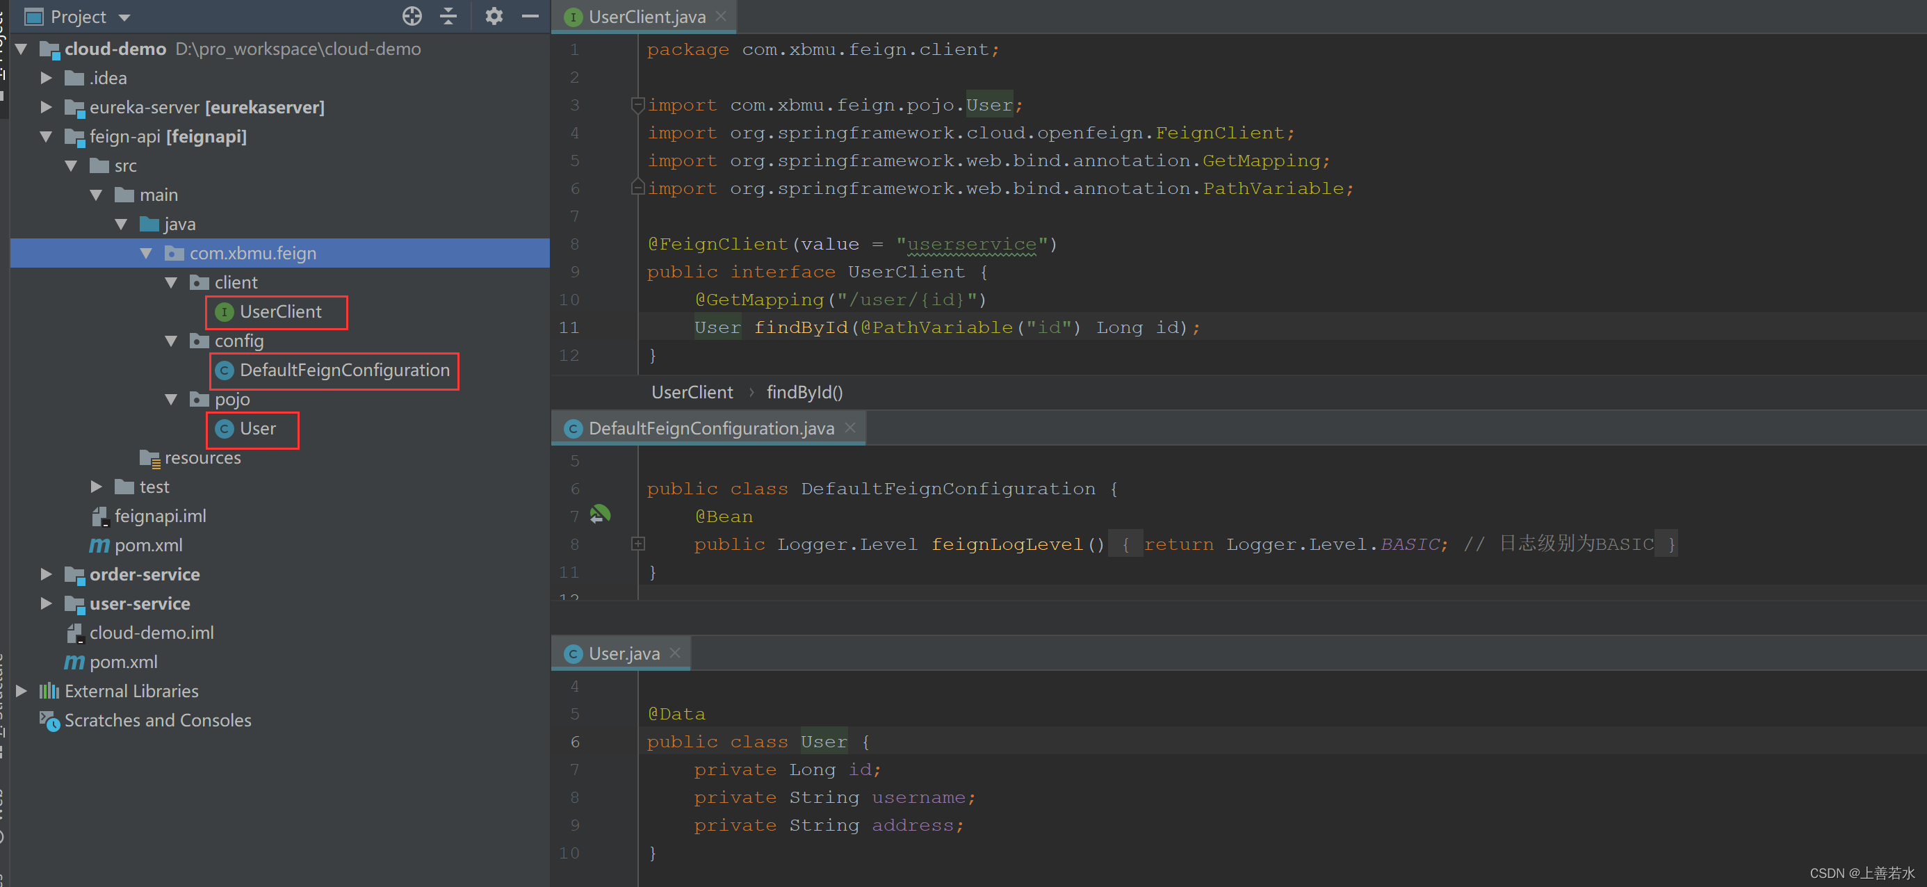Expand the eureka-server module
This screenshot has height=887, width=1927.
[47, 107]
